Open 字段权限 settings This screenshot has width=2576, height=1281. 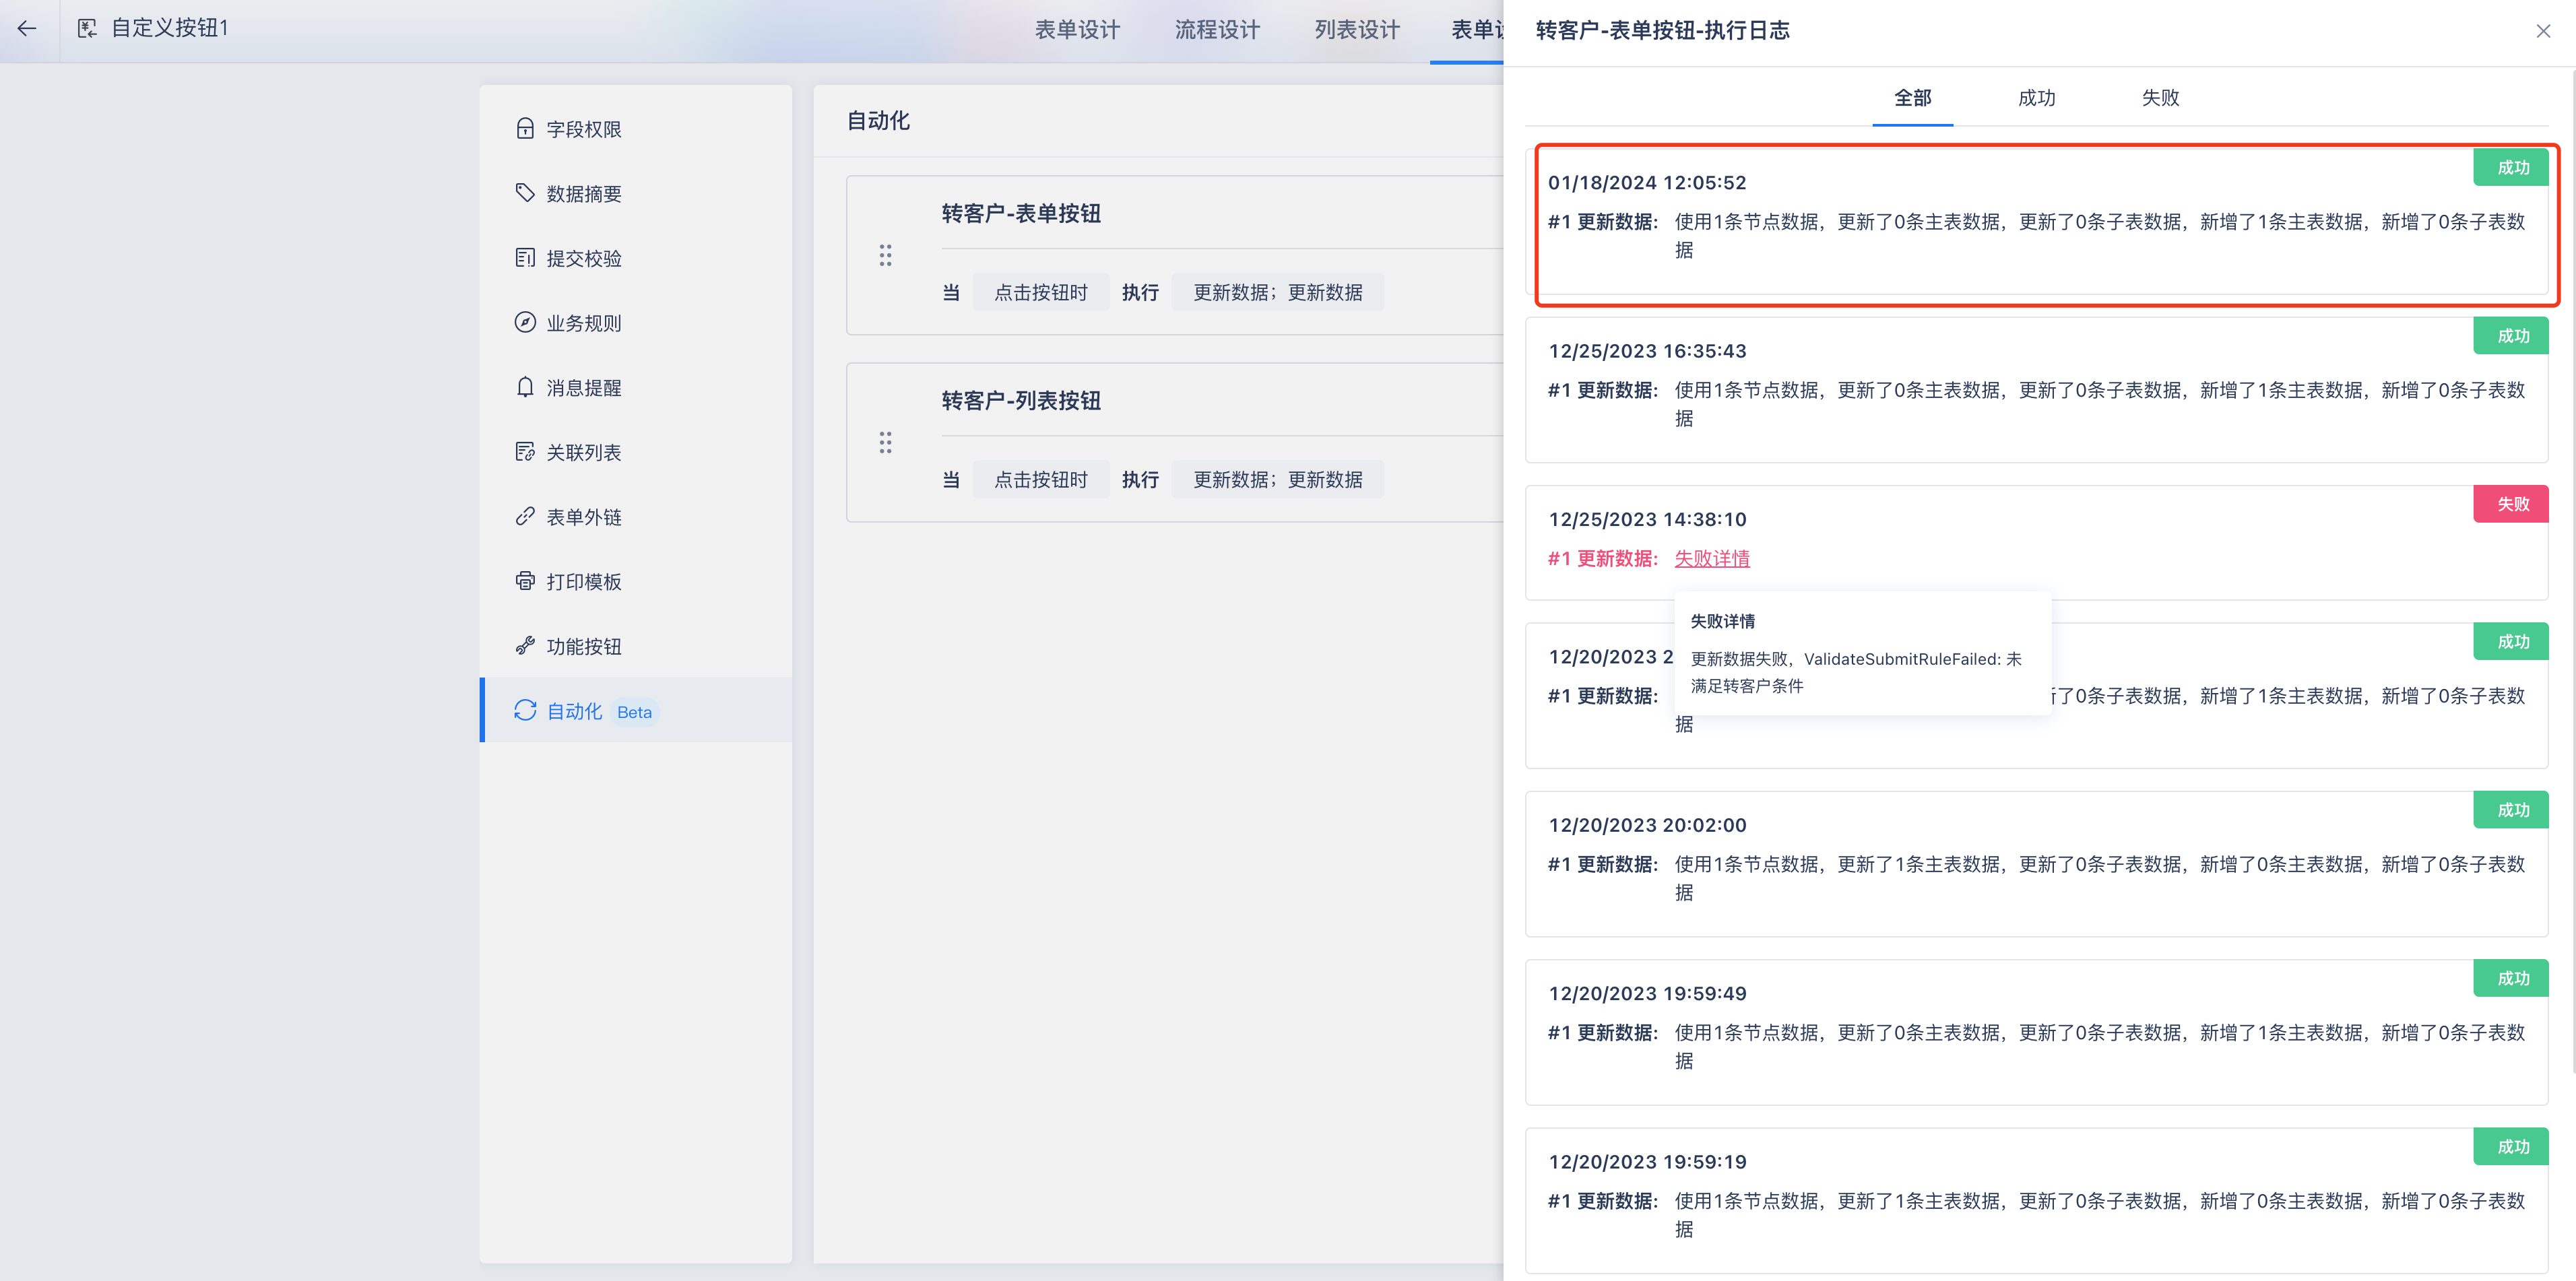(636, 129)
